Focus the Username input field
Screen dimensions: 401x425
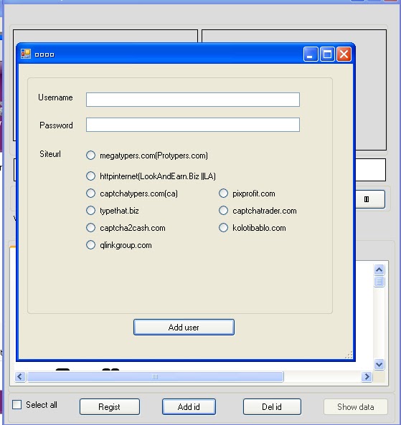tap(193, 100)
